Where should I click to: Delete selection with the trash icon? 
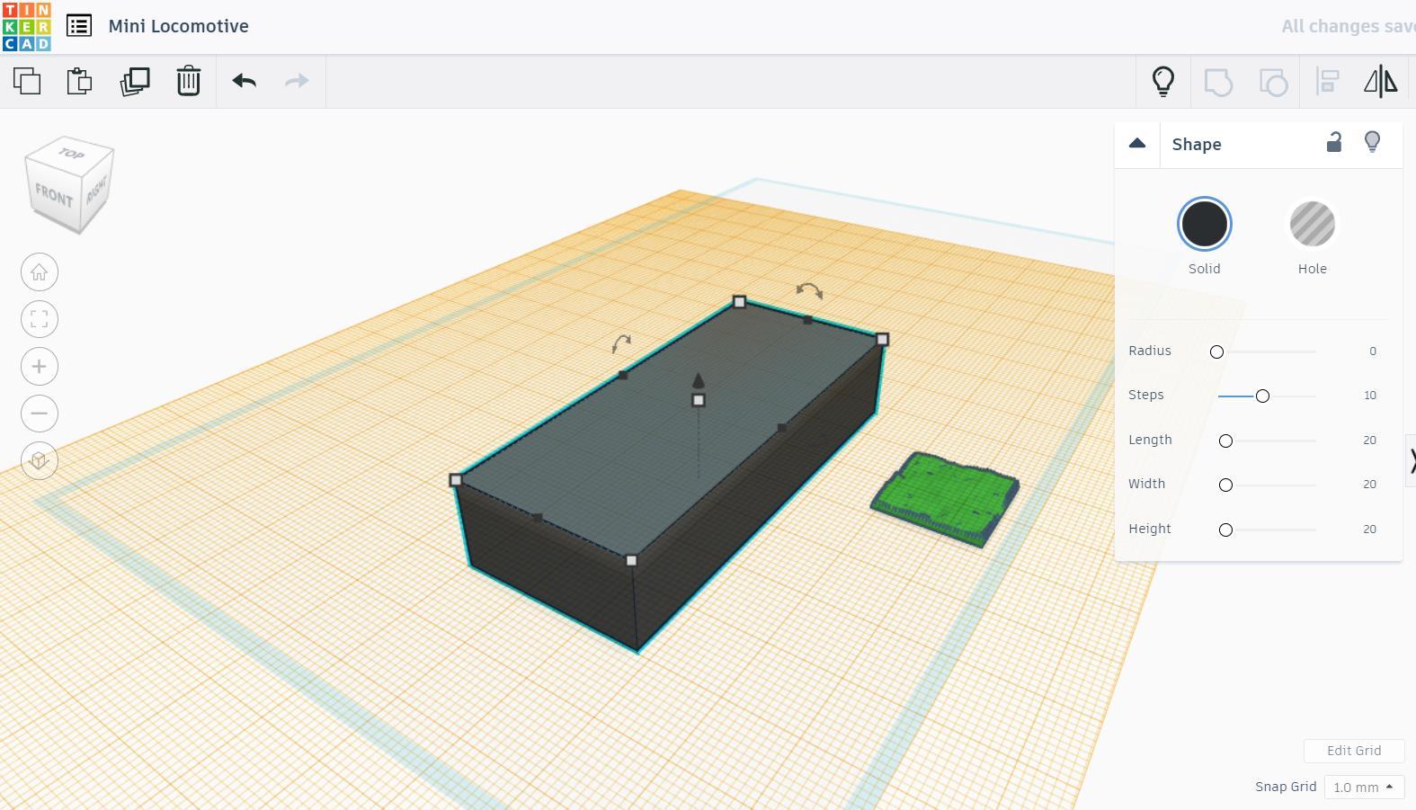(188, 81)
